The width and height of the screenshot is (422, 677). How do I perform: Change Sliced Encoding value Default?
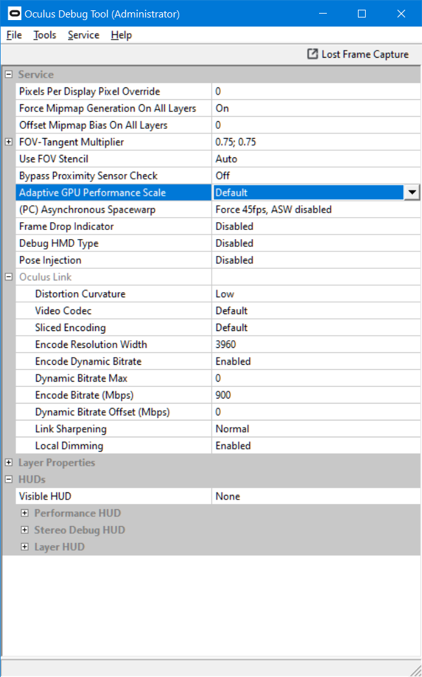click(316, 327)
